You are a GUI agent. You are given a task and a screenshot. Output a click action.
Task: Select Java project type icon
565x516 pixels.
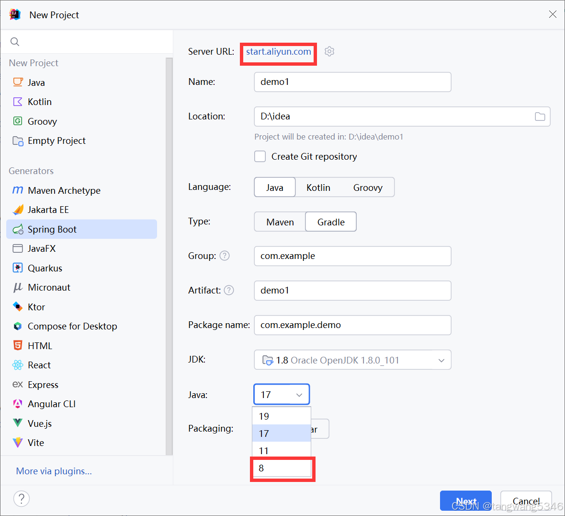coord(18,82)
